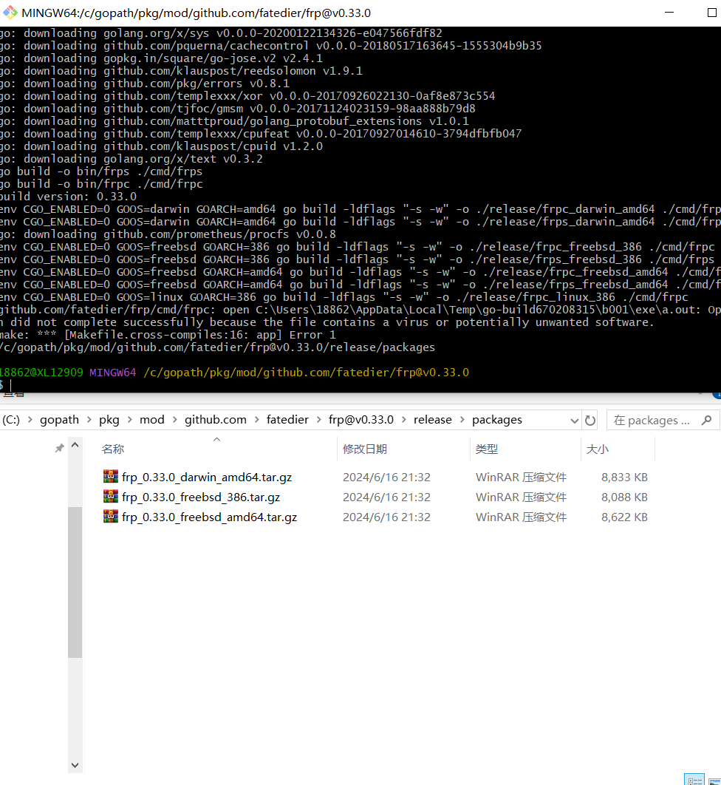Click the magnifier icon in search box
Screen dimensions: 721x785
pos(706,420)
